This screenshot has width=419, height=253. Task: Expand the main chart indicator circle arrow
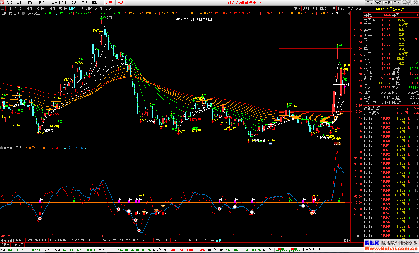click(x=23, y=13)
